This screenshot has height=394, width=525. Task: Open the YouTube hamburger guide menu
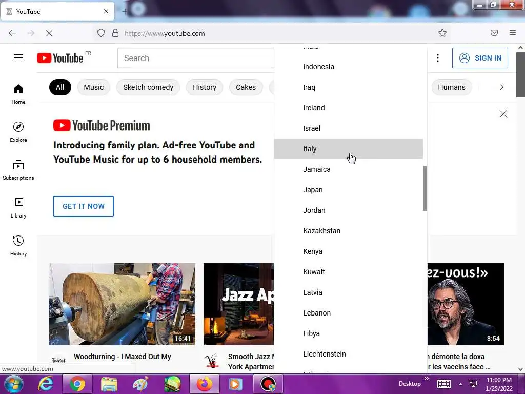pyautogui.click(x=18, y=58)
